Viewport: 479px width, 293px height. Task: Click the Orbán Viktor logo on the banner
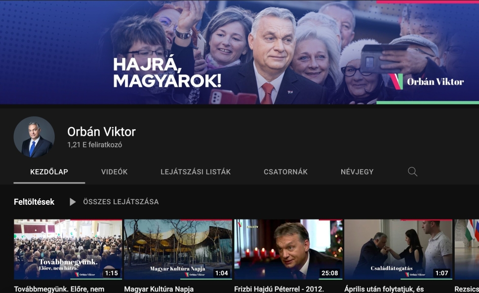point(427,82)
